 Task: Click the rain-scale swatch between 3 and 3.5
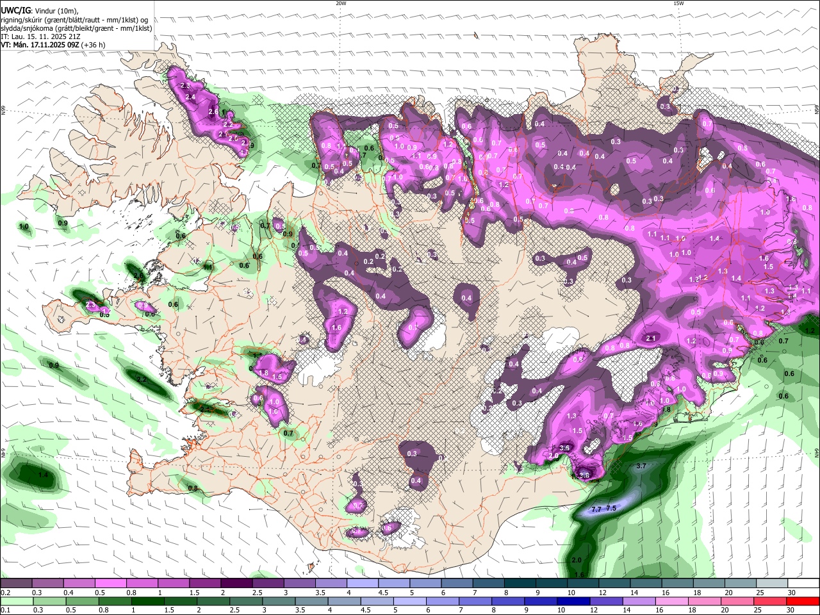(279, 601)
